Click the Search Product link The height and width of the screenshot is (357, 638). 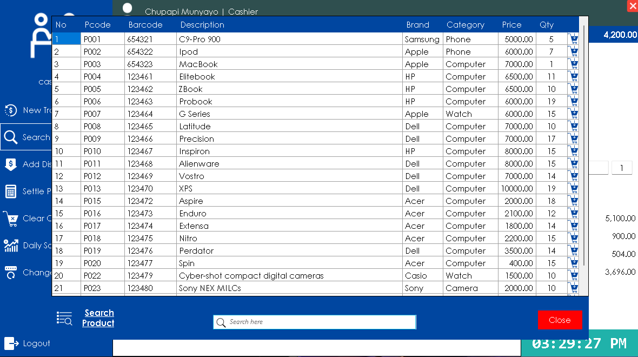(98, 318)
